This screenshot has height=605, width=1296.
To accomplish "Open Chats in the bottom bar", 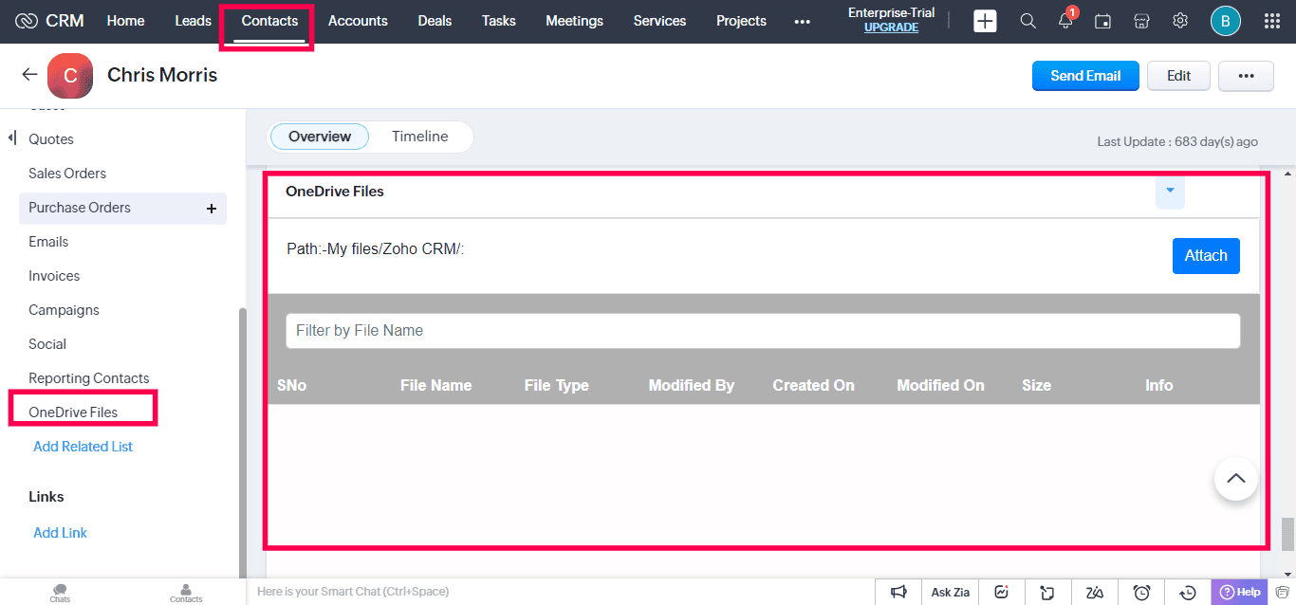I will click(60, 593).
